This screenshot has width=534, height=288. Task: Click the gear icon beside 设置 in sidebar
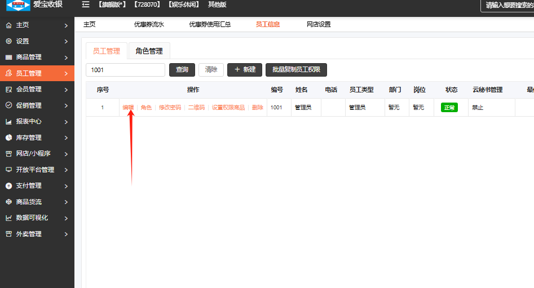pyautogui.click(x=8, y=41)
